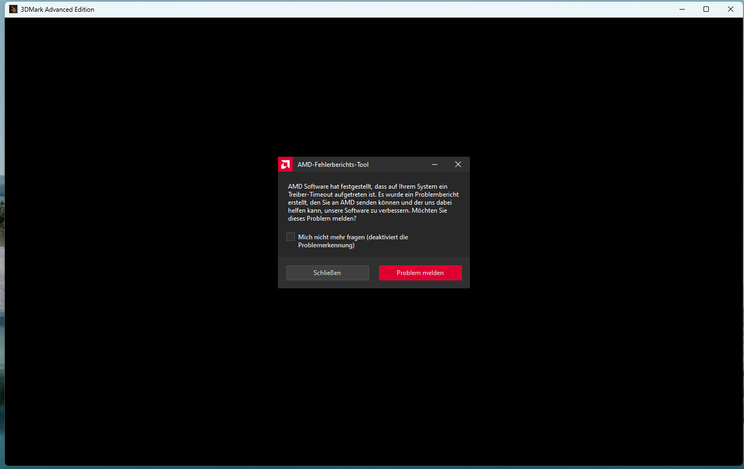
Task: Click the Schließen button in AMD dialog
Action: (327, 273)
